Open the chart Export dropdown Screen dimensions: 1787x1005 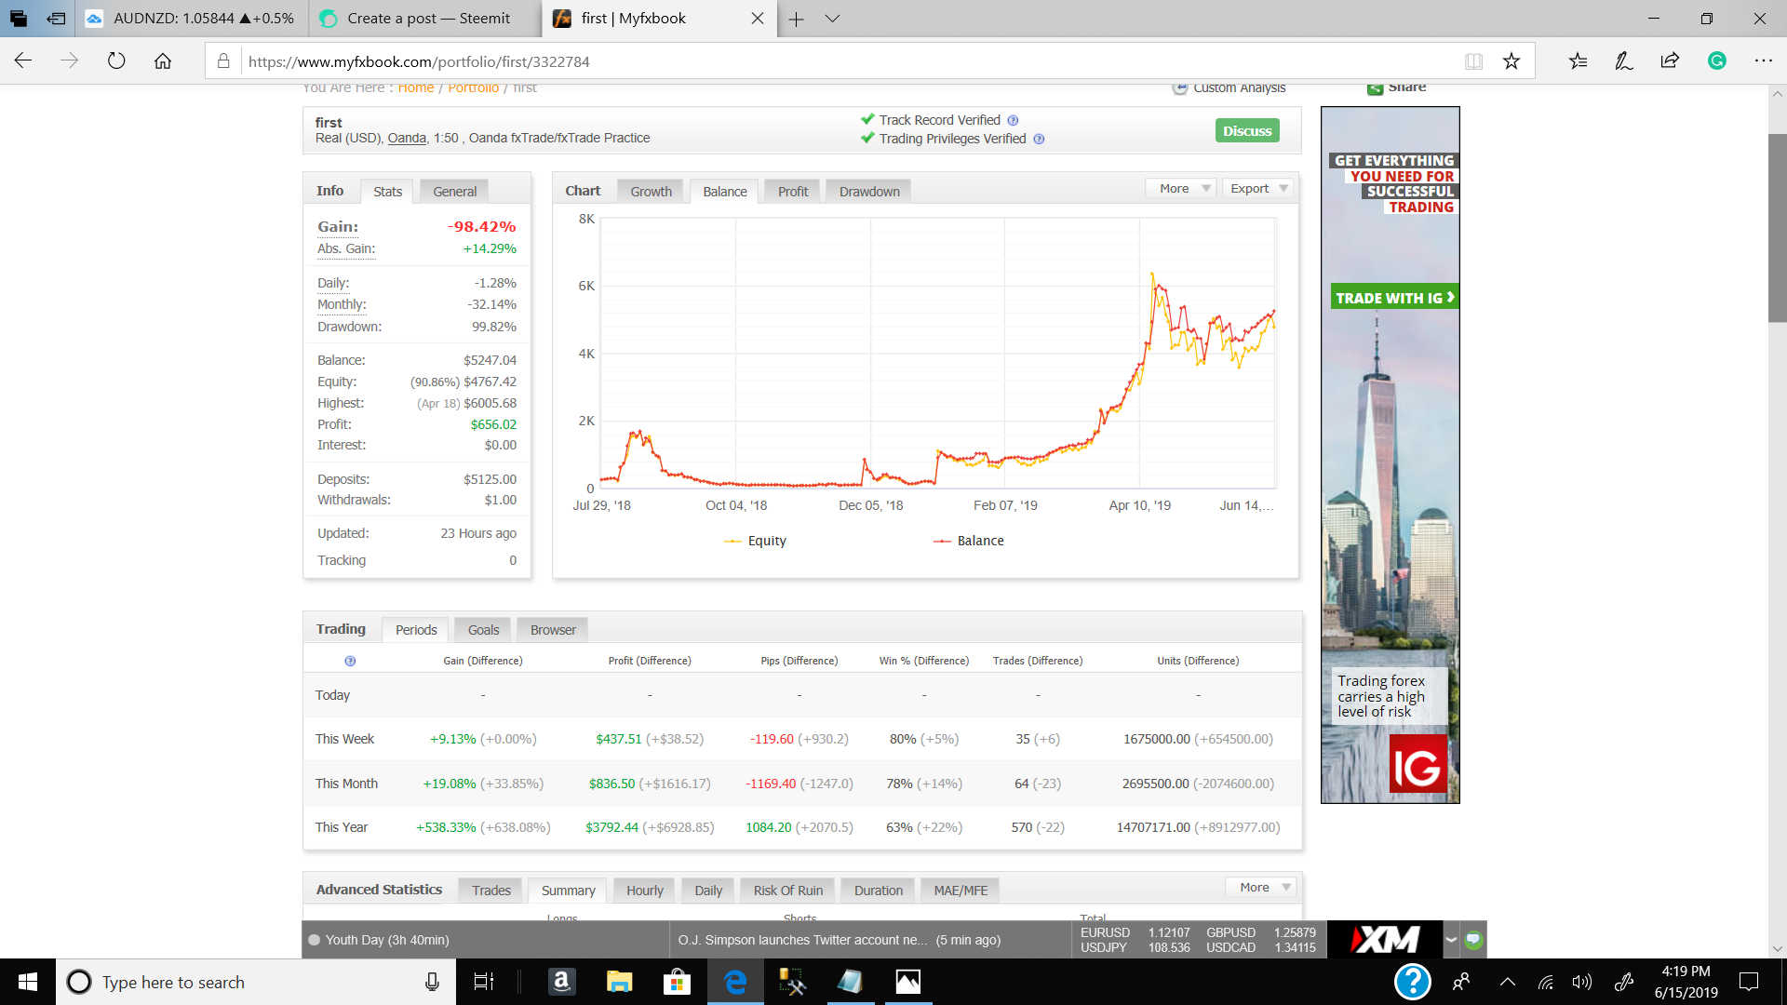click(1258, 188)
